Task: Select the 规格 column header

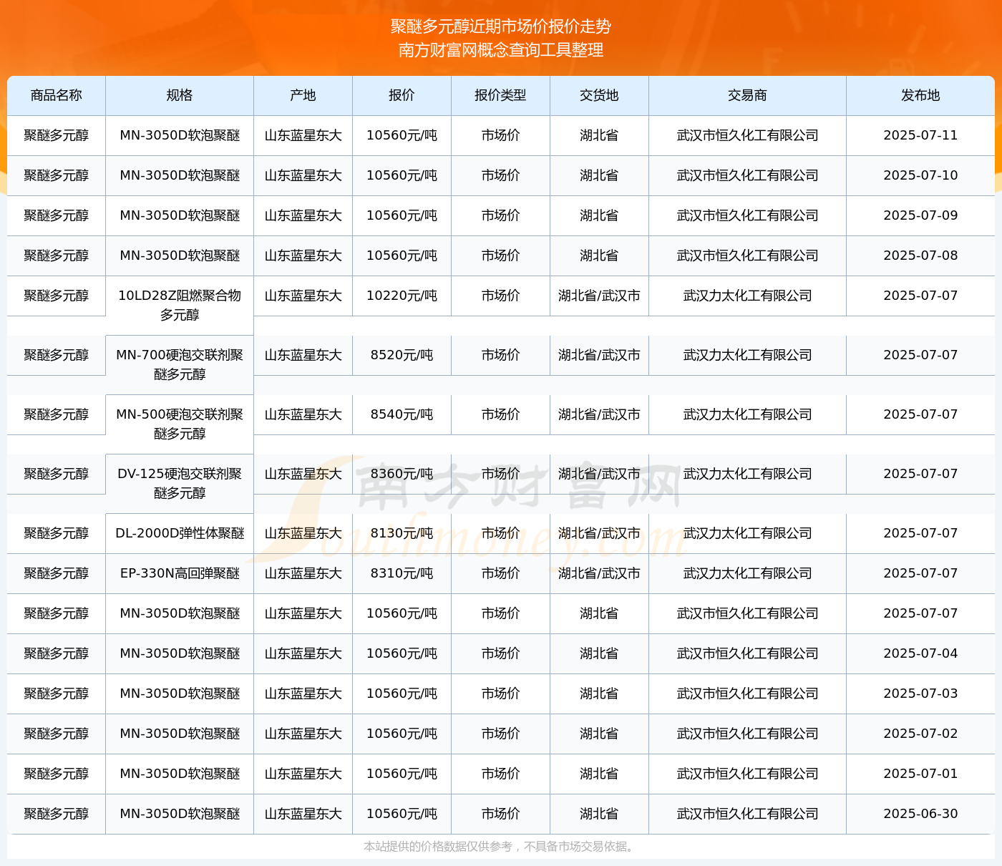Action: point(180,95)
